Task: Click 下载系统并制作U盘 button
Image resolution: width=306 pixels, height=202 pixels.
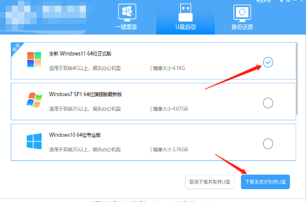Action: coord(265,182)
